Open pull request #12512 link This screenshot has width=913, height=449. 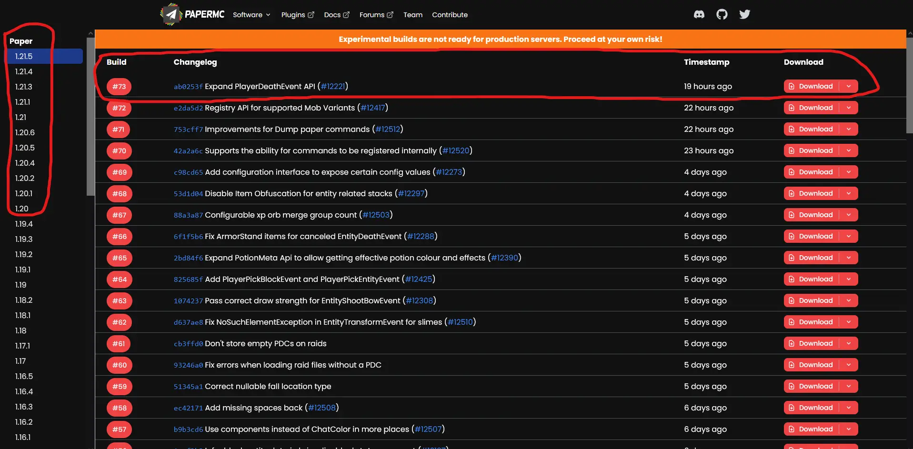coord(388,130)
